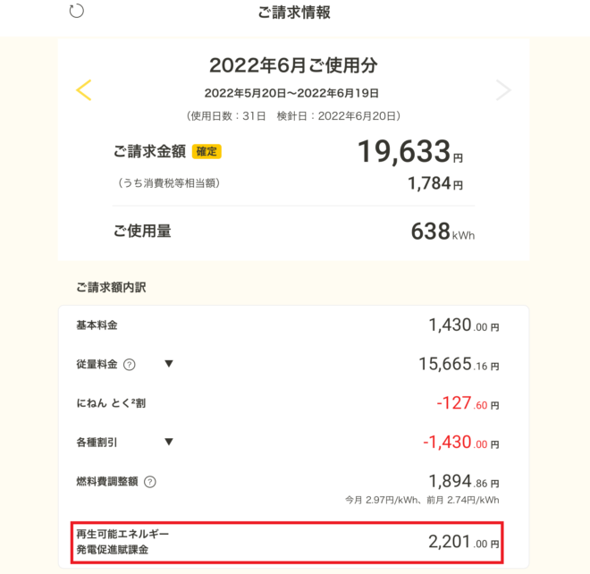
Task: Open help icon next to 燃料費調整額
Action: pos(149,481)
